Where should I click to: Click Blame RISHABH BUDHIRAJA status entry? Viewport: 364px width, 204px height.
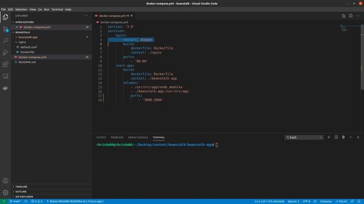[x=75, y=201]
